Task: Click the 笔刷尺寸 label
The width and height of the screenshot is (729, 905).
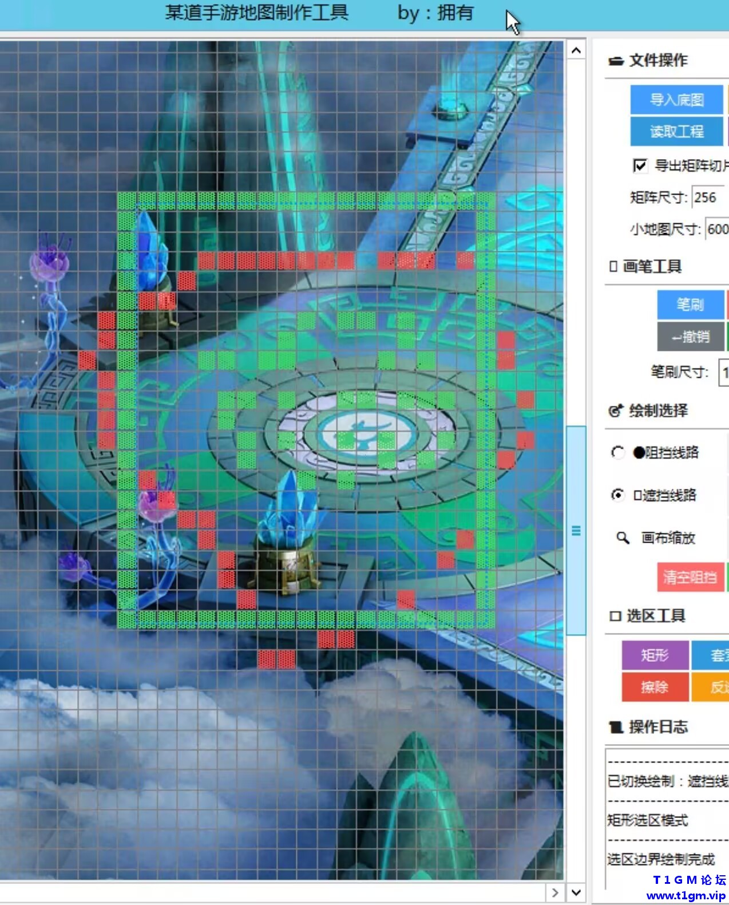Action: pos(679,372)
